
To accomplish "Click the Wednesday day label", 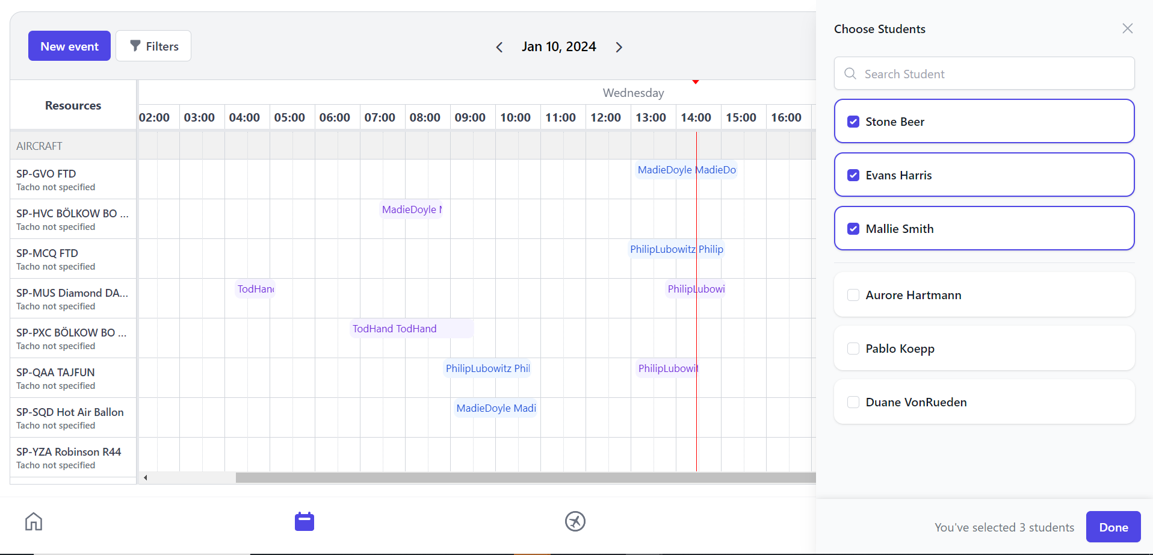I will tap(633, 93).
